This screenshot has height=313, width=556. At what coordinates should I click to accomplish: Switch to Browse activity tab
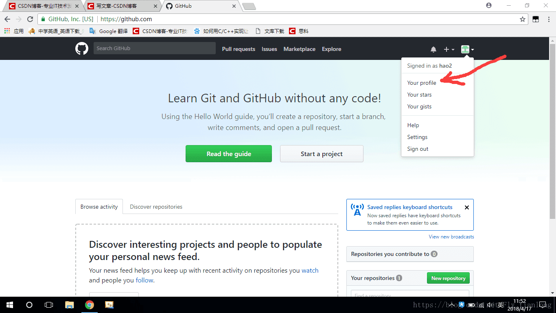coord(99,207)
